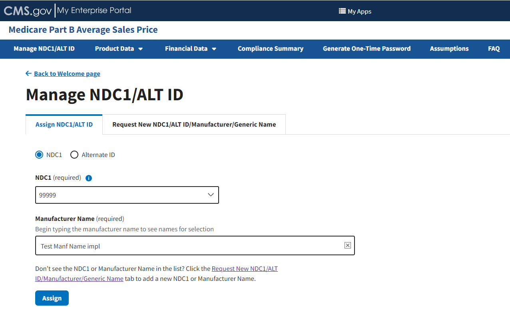
Task: Click the My Apps grid icon
Action: tap(342, 11)
